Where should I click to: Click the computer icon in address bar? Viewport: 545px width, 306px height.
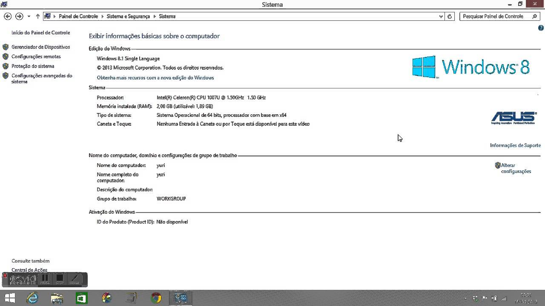pyautogui.click(x=48, y=16)
